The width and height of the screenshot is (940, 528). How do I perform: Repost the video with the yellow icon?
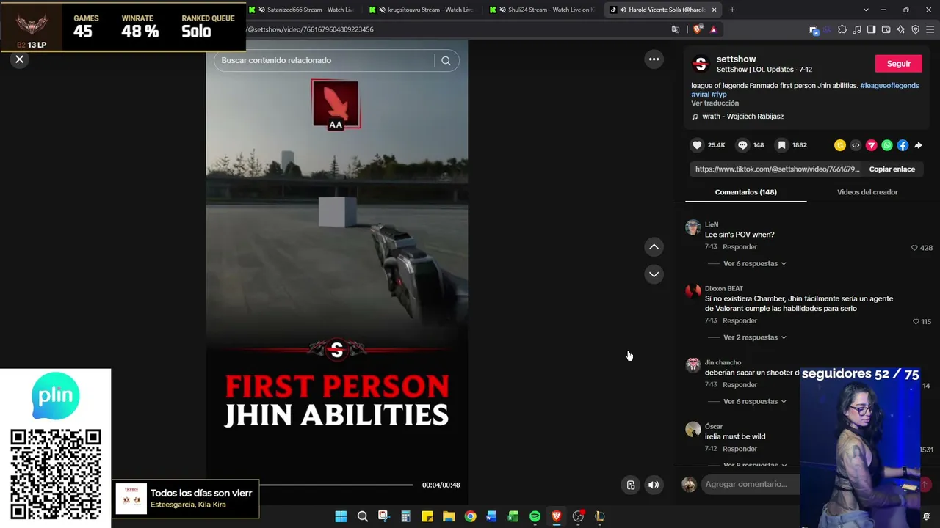point(840,145)
